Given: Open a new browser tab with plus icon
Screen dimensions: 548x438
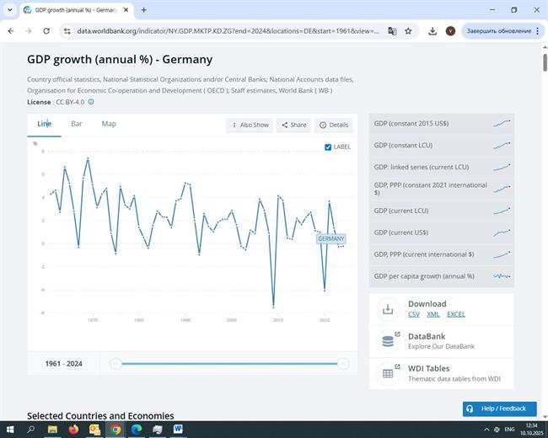Looking at the screenshot, I should tap(143, 10).
